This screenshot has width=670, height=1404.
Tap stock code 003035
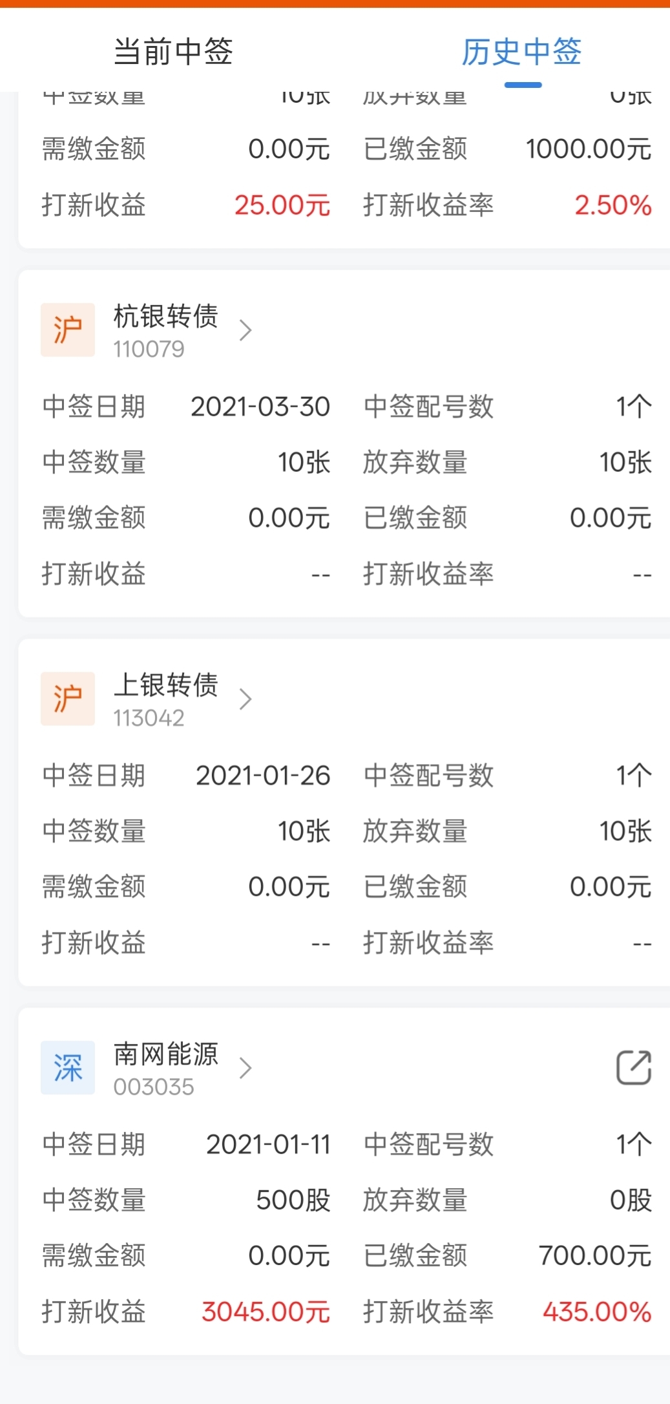tap(154, 1087)
